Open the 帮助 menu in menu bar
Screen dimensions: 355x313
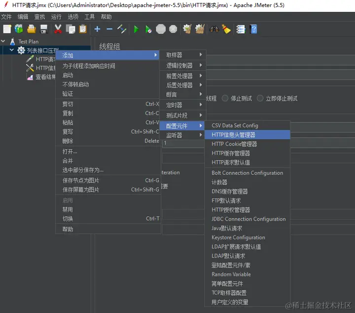[106, 17]
